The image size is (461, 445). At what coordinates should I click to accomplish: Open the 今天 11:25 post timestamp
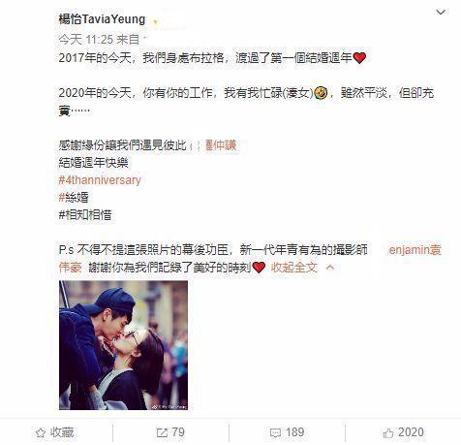point(86,40)
